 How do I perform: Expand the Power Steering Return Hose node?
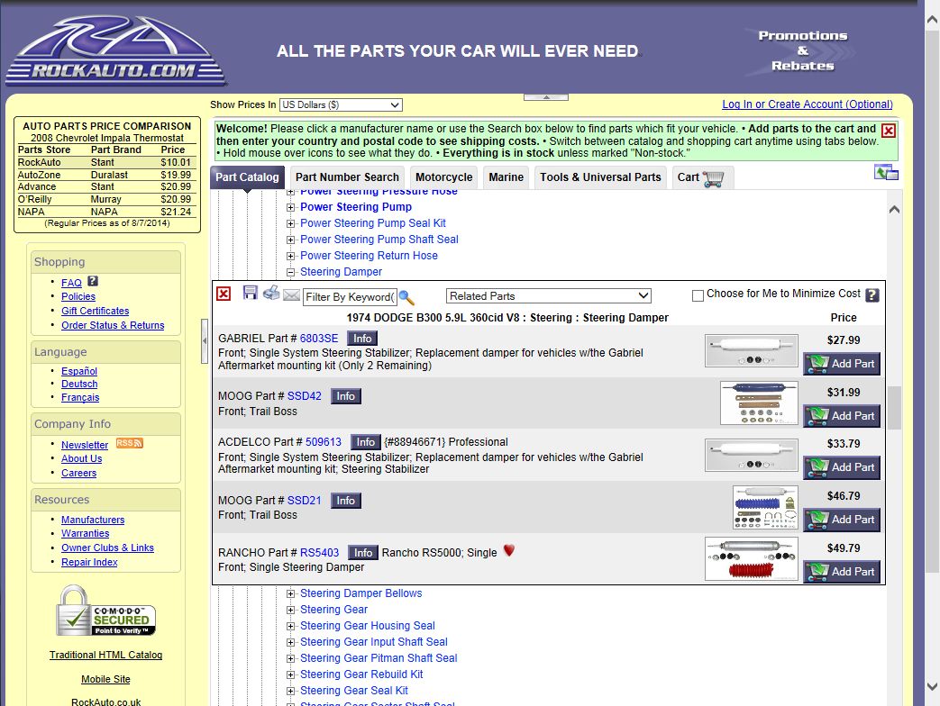pyautogui.click(x=291, y=256)
